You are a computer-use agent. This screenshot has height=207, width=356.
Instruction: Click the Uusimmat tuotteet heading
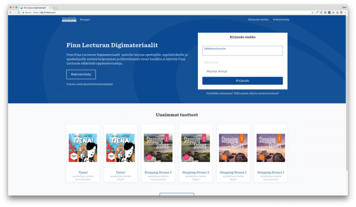(x=177, y=115)
